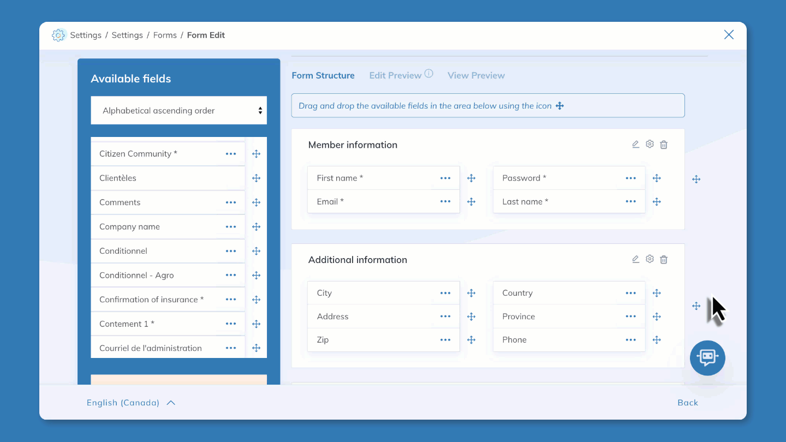The image size is (786, 442).
Task: Click the Settings gear icon in breadcrumb
Action: click(58, 35)
